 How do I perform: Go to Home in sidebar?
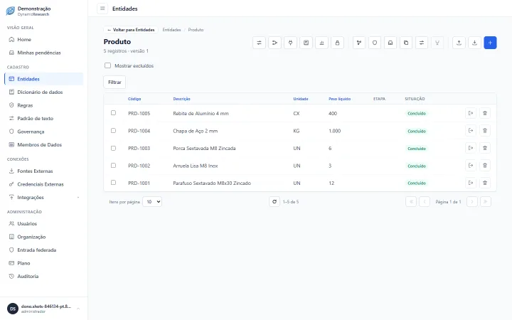click(43, 40)
